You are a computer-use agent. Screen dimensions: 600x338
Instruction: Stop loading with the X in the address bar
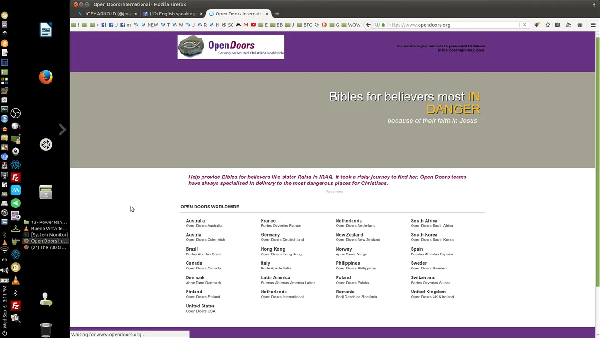(525, 25)
